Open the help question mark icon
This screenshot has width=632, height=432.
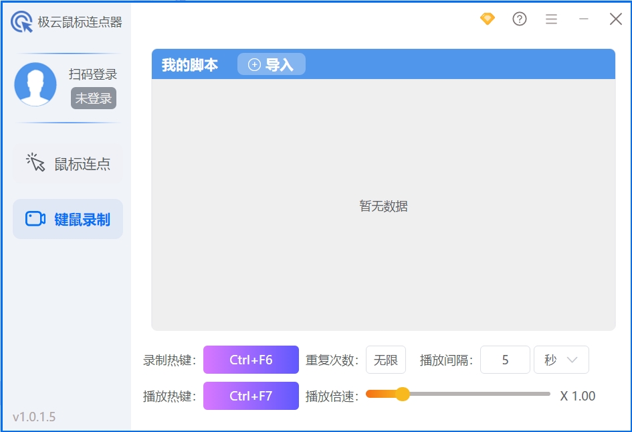pos(520,19)
